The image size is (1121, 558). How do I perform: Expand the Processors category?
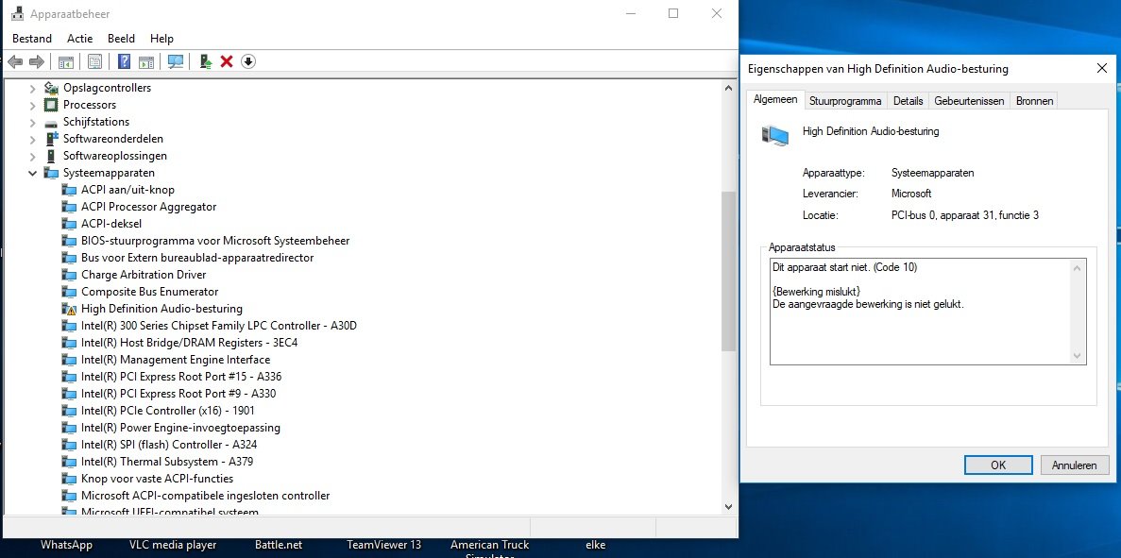pyautogui.click(x=32, y=105)
